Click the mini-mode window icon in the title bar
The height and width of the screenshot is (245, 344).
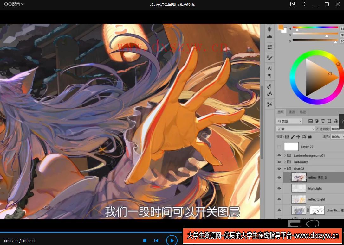293,4
